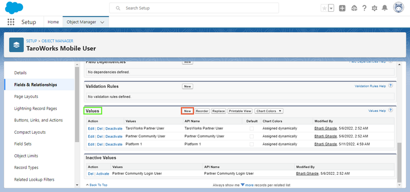This screenshot has width=410, height=192.
Task: Edit the TaroWorks Partner User value
Action: [x=91, y=129]
